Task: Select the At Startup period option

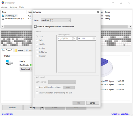Action: [x=37, y=52]
